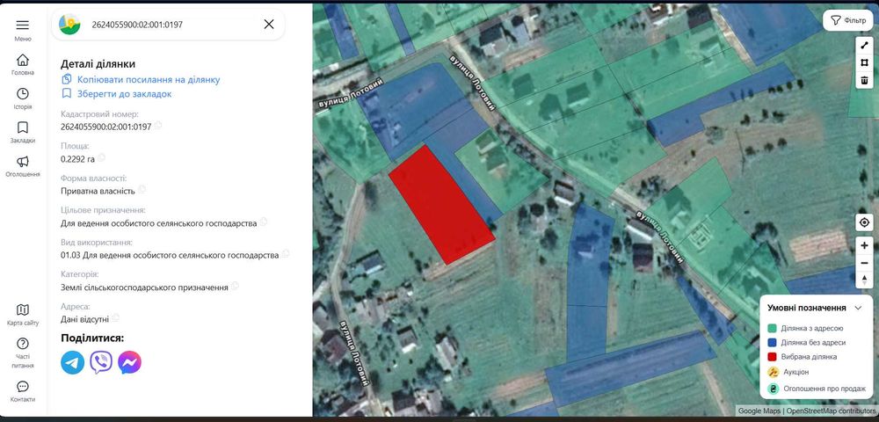
Task: Center map on my location
Action: tap(864, 222)
